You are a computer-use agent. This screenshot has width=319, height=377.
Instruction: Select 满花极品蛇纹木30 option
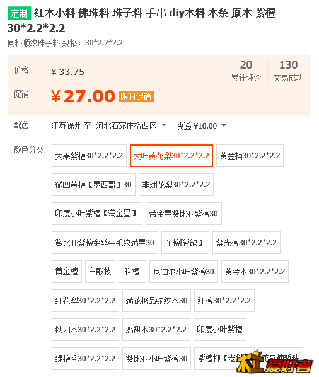(x=156, y=301)
